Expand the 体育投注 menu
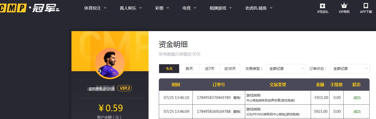Screen dimensions: 376x119 tap(95, 8)
